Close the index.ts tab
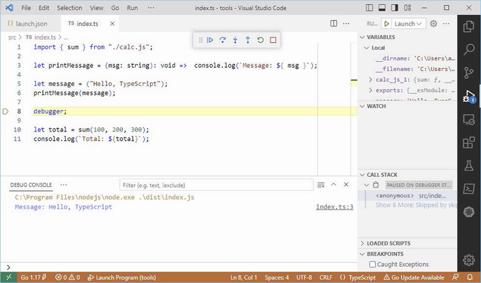481x283 pixels. click(112, 23)
